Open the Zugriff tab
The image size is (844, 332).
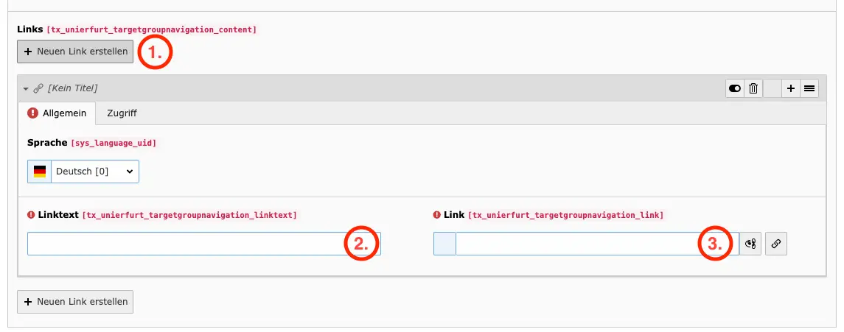pos(122,113)
